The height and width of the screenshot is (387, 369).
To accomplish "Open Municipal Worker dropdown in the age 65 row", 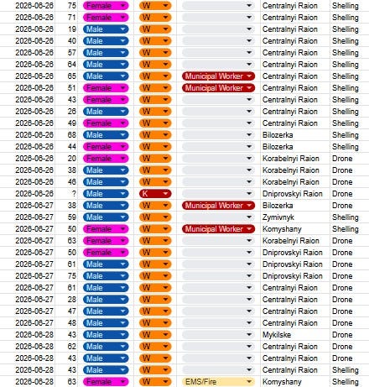I will [218, 76].
